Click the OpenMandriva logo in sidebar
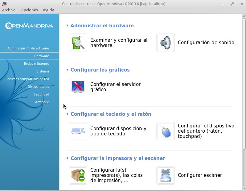Viewport: 246px width, 191px height. pos(29,26)
